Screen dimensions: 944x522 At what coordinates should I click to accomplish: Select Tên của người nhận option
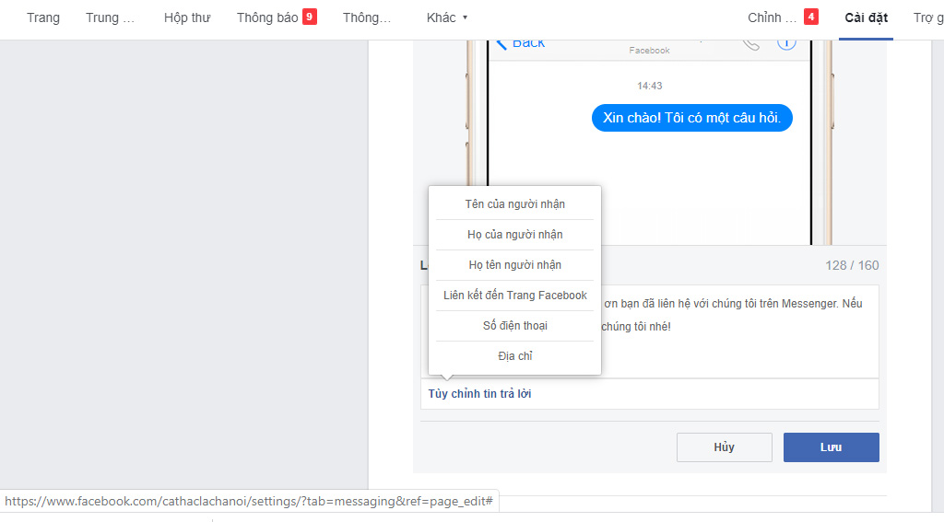(514, 204)
